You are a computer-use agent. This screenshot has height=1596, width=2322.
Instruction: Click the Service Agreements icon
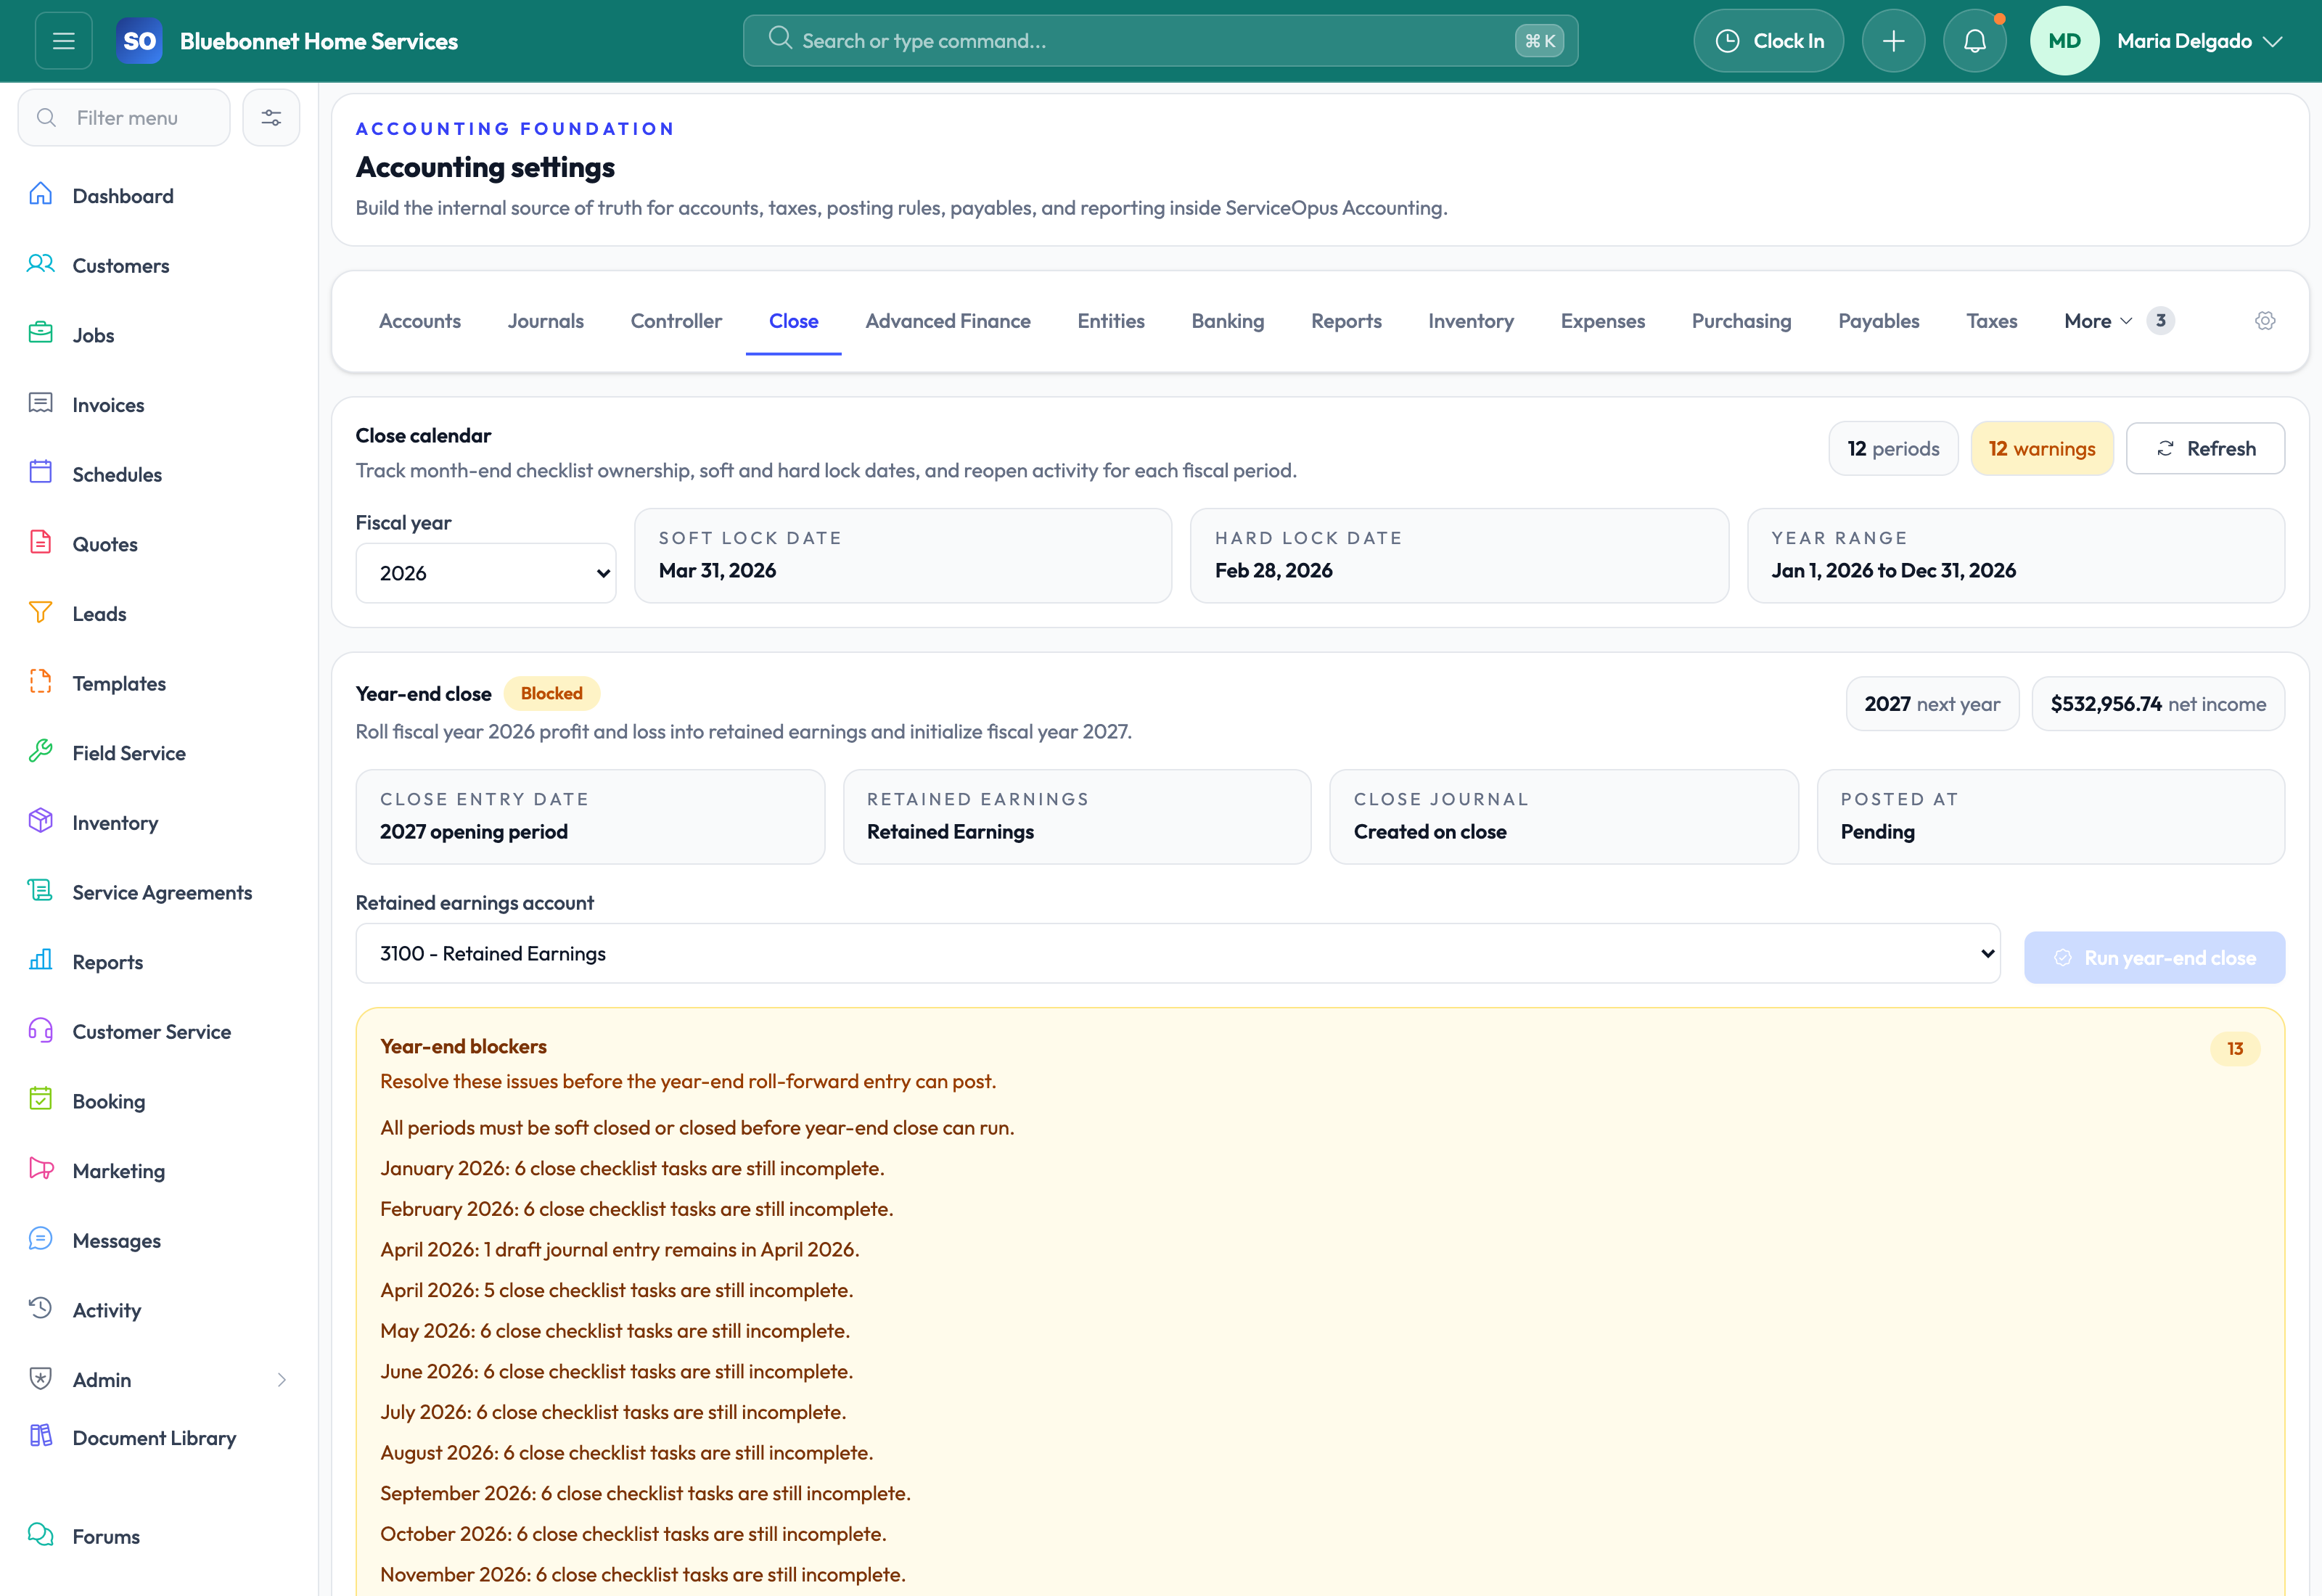40,890
